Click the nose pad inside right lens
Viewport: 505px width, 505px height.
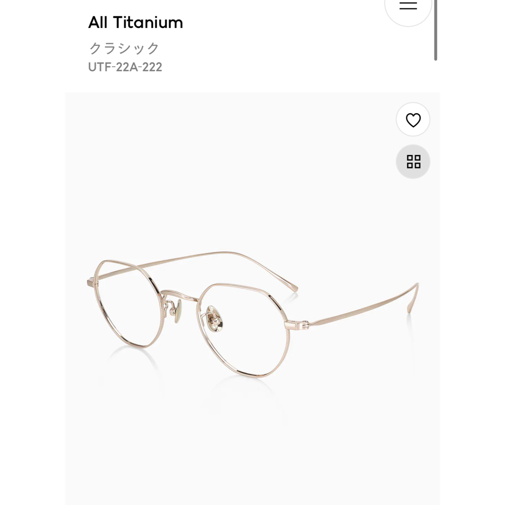(216, 319)
